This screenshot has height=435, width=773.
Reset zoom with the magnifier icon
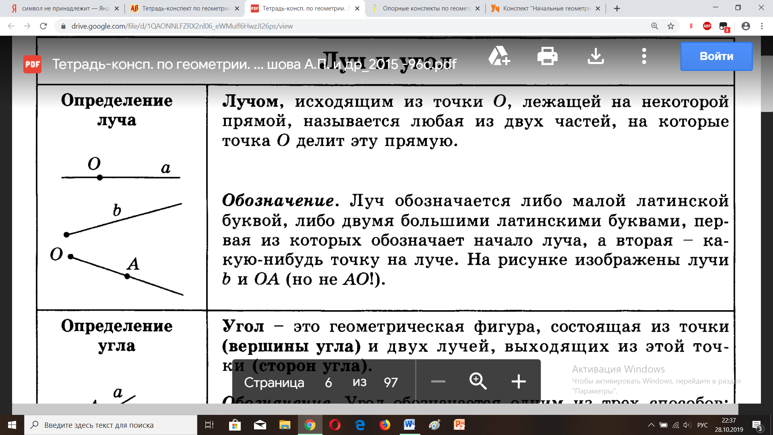pyautogui.click(x=478, y=381)
